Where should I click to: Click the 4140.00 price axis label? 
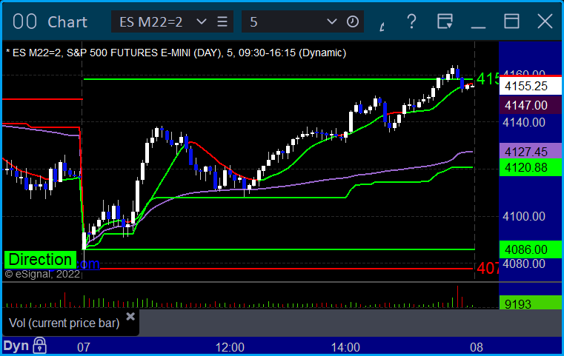point(524,123)
